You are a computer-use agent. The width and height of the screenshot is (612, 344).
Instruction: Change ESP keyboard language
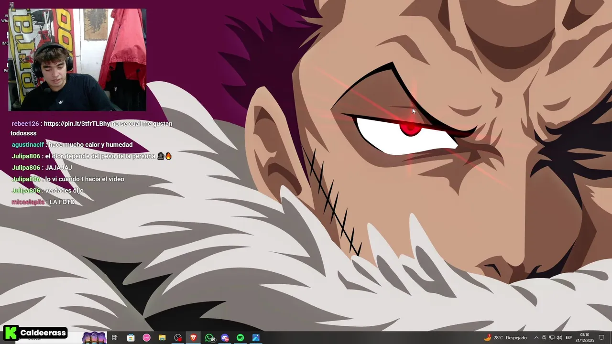[x=569, y=338]
